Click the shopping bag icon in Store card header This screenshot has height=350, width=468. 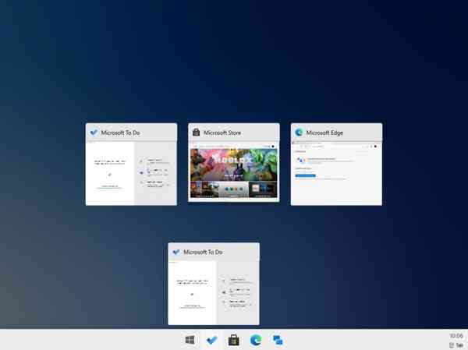(197, 133)
